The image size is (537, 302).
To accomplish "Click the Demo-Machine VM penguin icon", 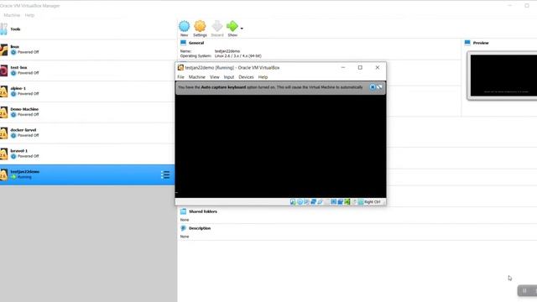I will tap(3, 112).
